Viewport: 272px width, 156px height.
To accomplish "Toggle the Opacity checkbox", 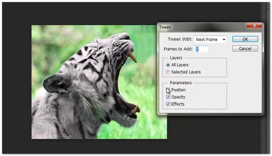I will click(x=168, y=97).
